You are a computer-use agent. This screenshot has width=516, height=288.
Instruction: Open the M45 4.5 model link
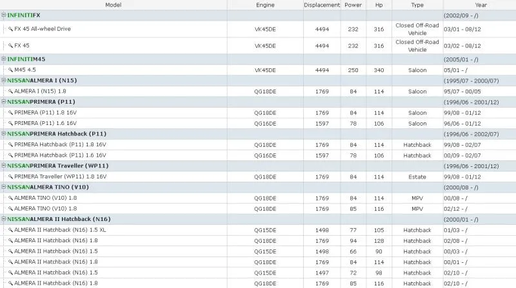point(25,70)
